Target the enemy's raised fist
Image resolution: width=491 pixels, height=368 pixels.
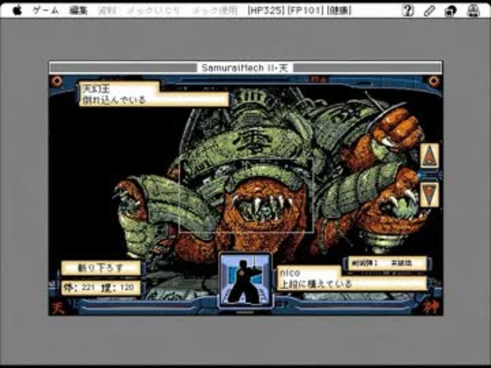pos(397,128)
